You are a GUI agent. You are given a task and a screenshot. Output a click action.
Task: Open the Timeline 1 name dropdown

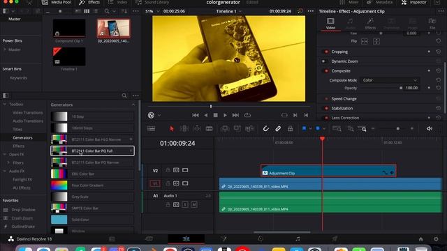coord(229,11)
